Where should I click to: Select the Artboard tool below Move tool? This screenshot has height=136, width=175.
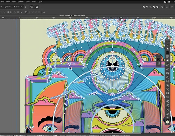[x=168, y=48]
